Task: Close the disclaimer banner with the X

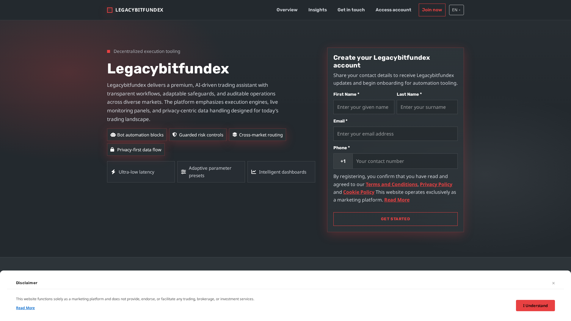Action: 553,283
